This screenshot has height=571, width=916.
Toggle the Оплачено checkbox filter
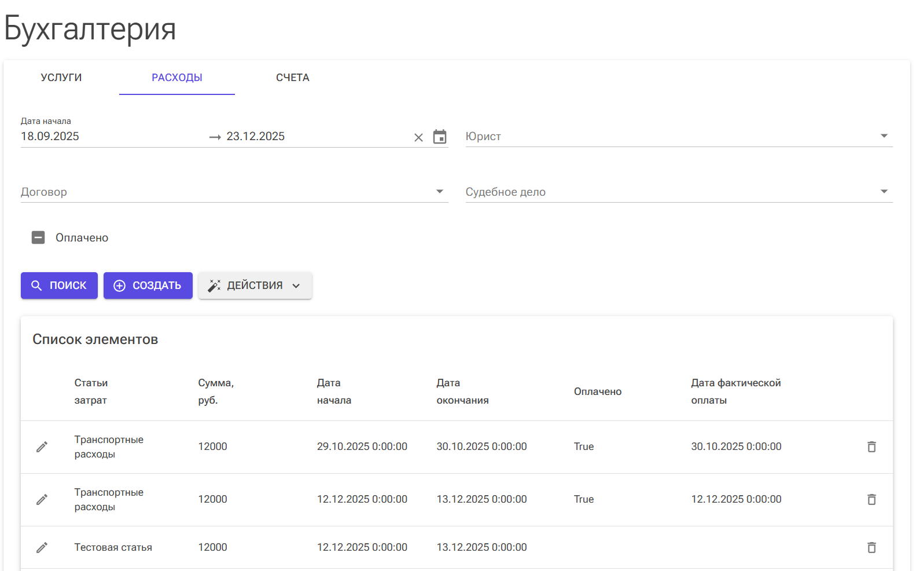click(x=38, y=237)
